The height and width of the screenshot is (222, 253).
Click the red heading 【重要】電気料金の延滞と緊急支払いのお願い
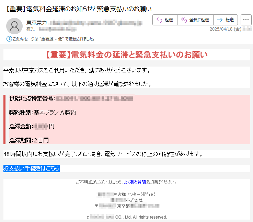pos(127,55)
